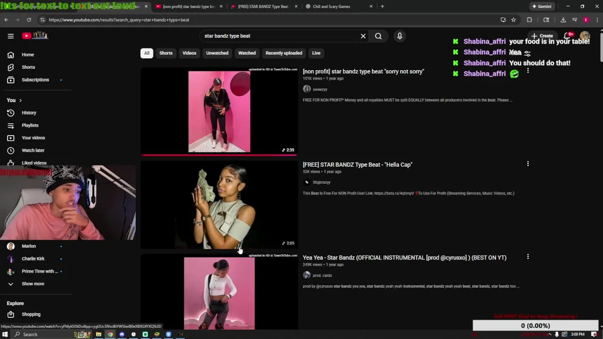Switch to the [FREE] STAR BANDZ Type Beat tab
The width and height of the screenshot is (603, 339).
pyautogui.click(x=263, y=7)
